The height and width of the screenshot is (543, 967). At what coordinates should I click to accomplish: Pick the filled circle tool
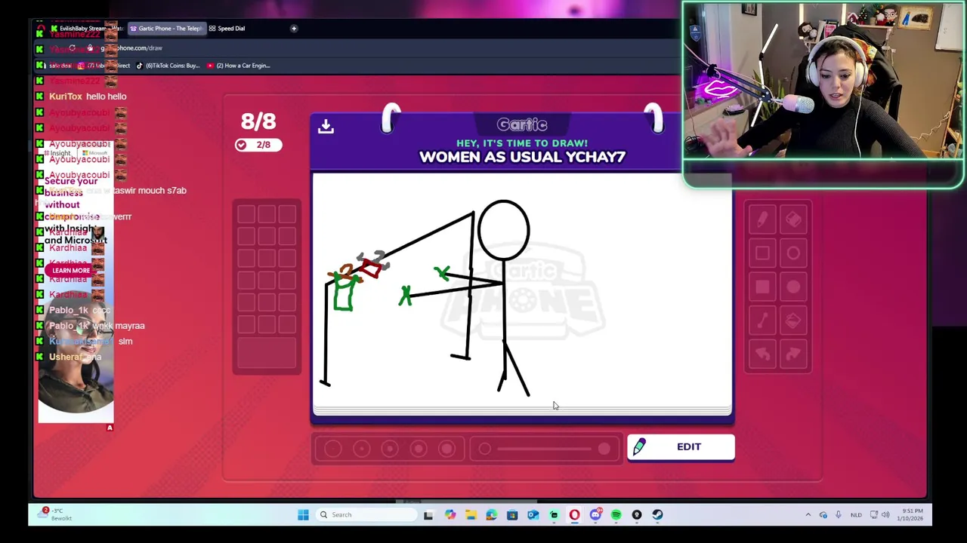[x=793, y=287]
